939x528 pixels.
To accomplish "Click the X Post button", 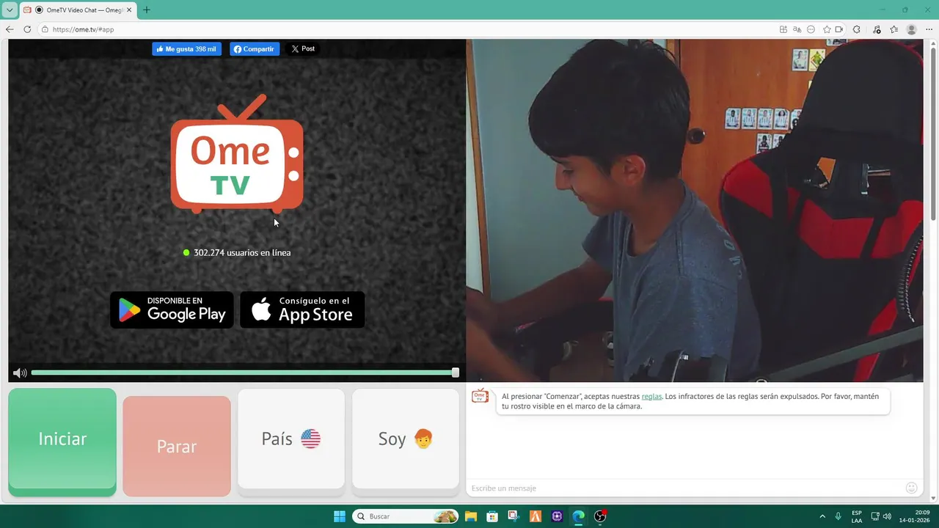I will [303, 49].
